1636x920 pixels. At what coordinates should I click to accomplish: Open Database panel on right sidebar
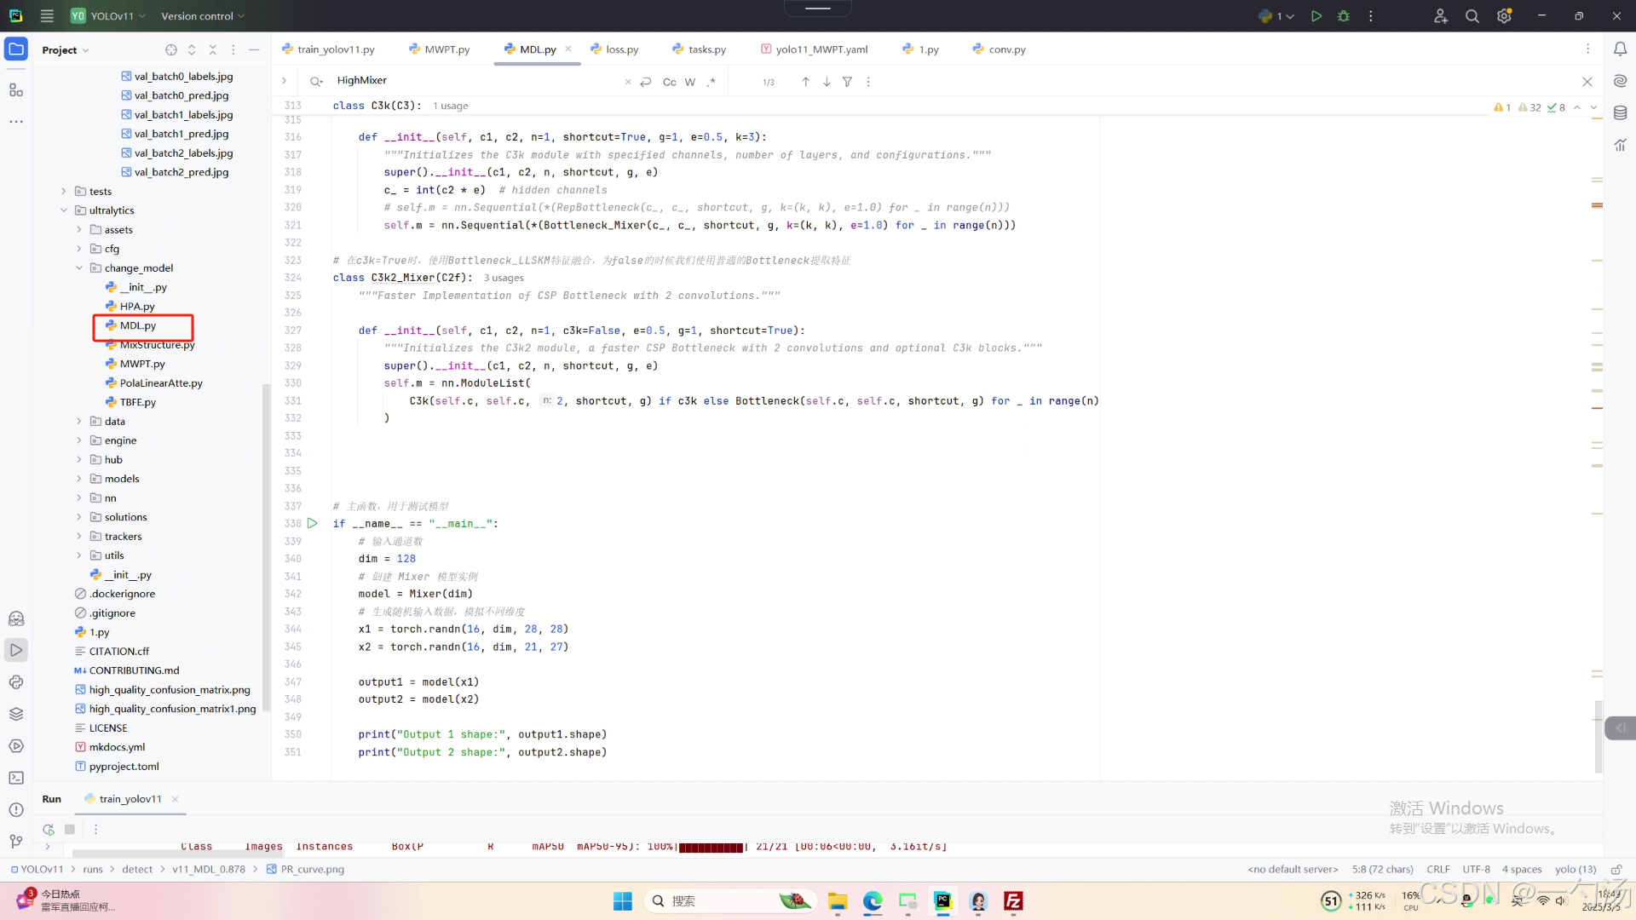click(x=1620, y=112)
